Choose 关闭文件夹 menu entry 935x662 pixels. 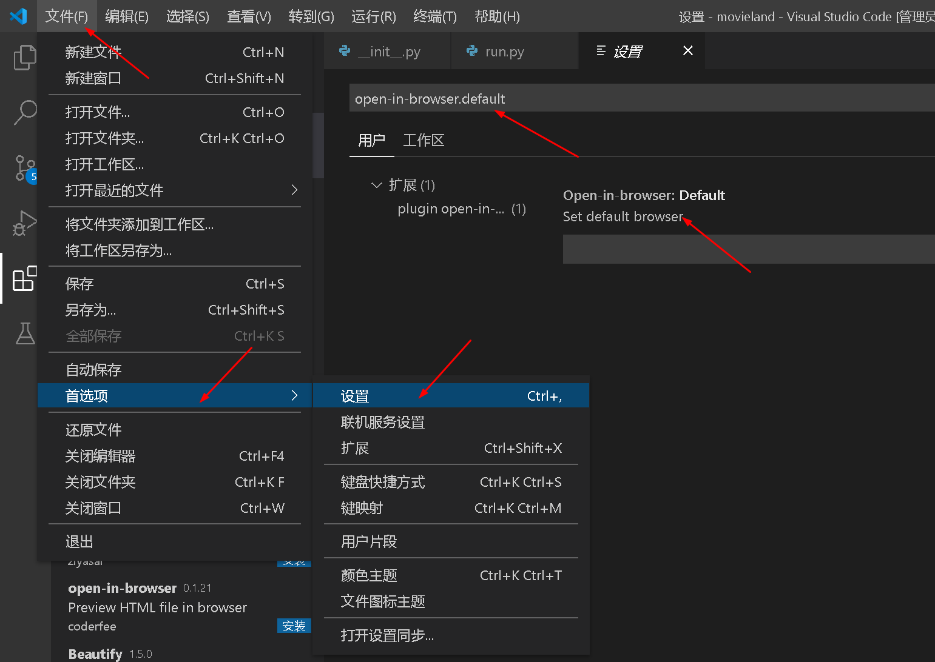point(175,482)
